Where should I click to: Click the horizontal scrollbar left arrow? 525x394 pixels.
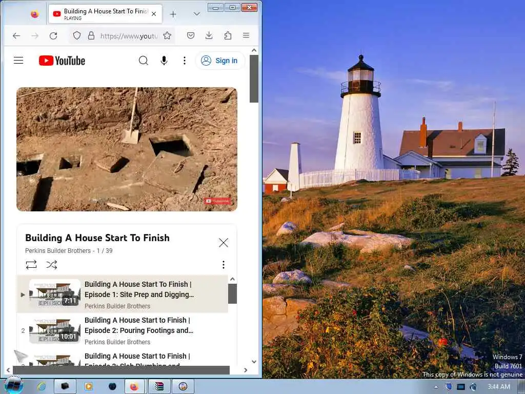(x=8, y=370)
